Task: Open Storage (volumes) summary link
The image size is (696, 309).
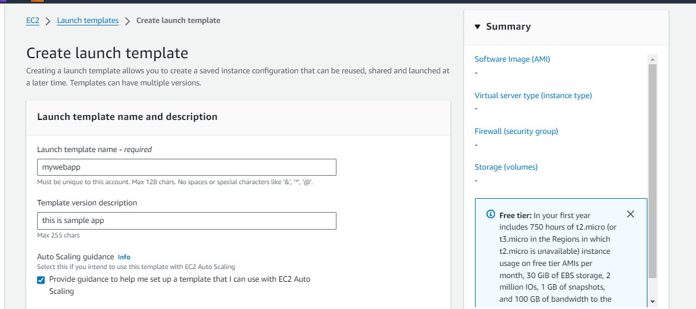Action: point(506,167)
